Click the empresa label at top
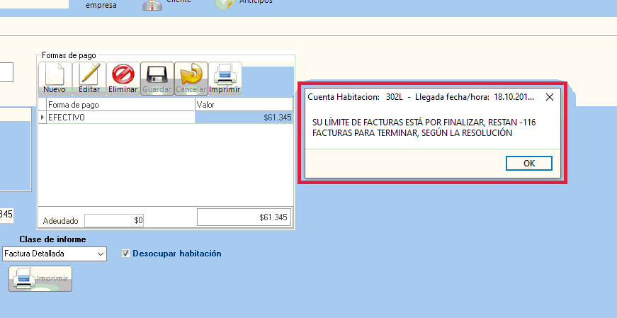Screen dimensions: 617x318 [101, 5]
